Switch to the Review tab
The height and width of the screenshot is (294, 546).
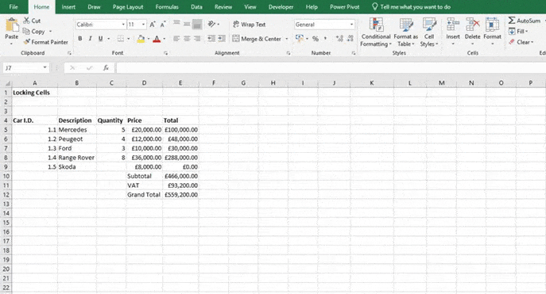tap(223, 7)
